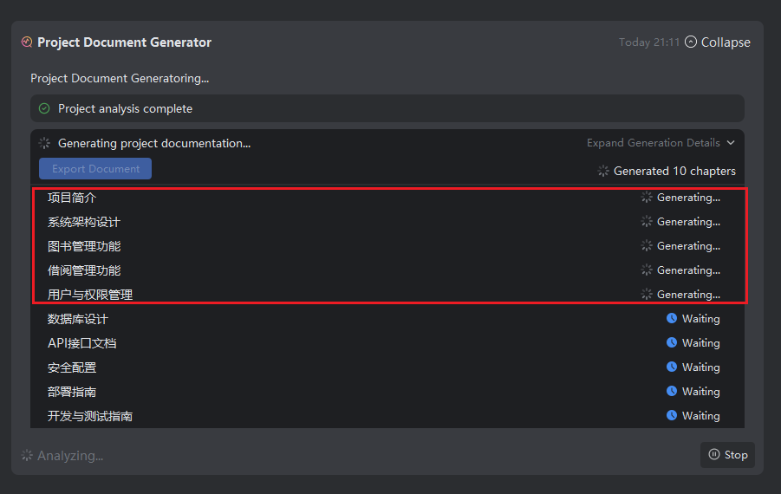Image resolution: width=781 pixels, height=494 pixels.
Task: Click the spinner icon beside Generating project documentation
Action: click(44, 143)
